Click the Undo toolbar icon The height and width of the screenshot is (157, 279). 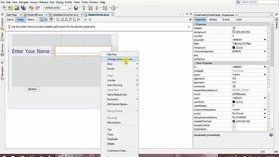coord(31,8)
